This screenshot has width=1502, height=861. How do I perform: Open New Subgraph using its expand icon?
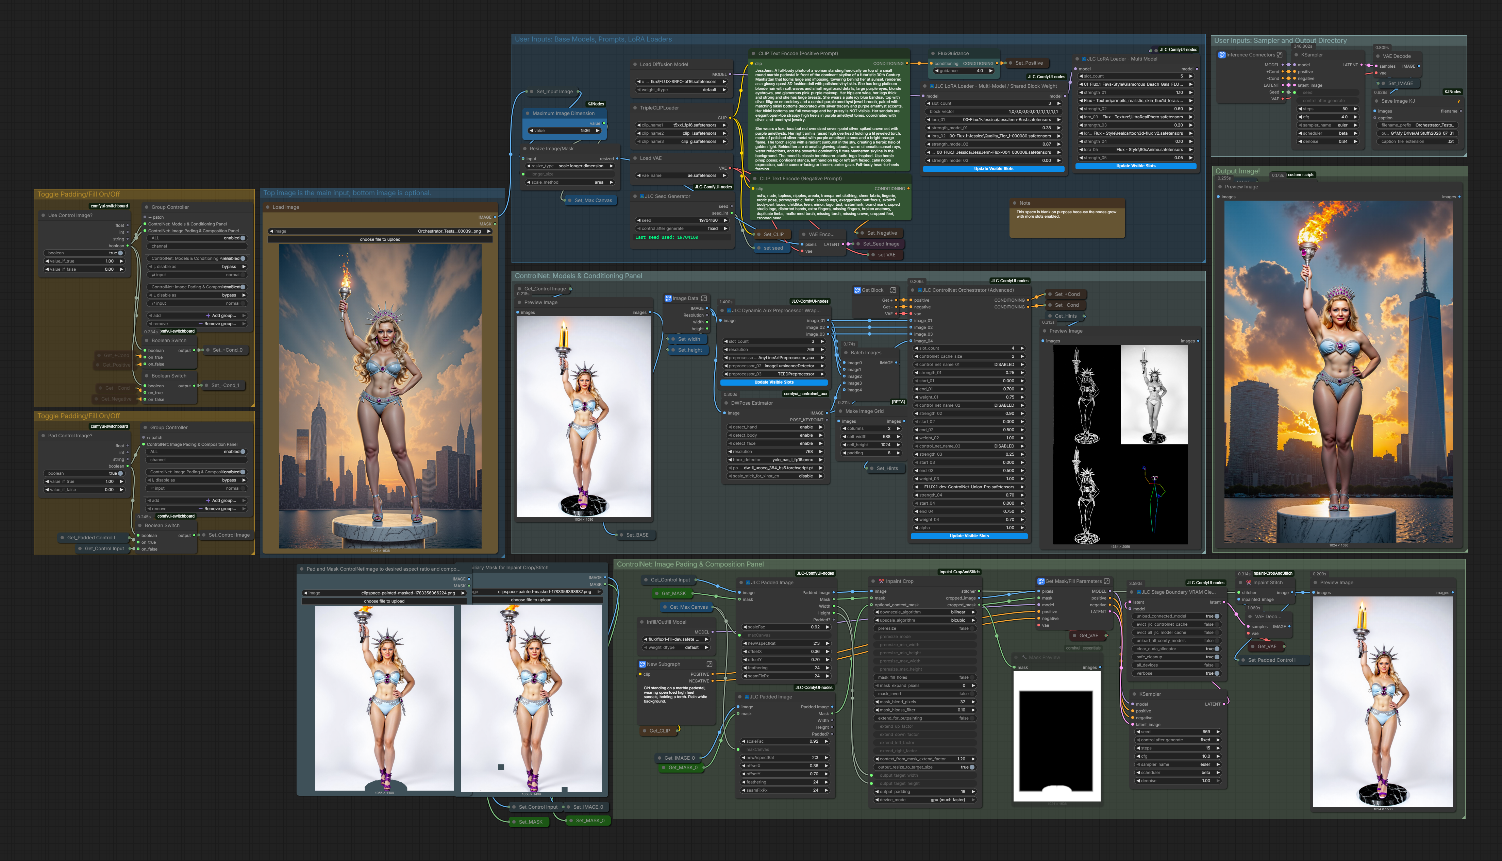click(x=710, y=664)
